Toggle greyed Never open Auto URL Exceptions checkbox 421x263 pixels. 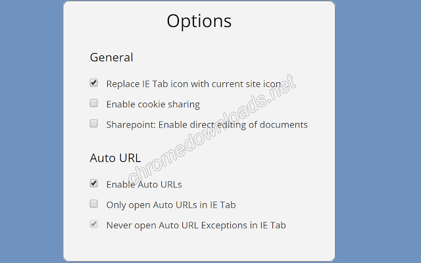(x=93, y=224)
